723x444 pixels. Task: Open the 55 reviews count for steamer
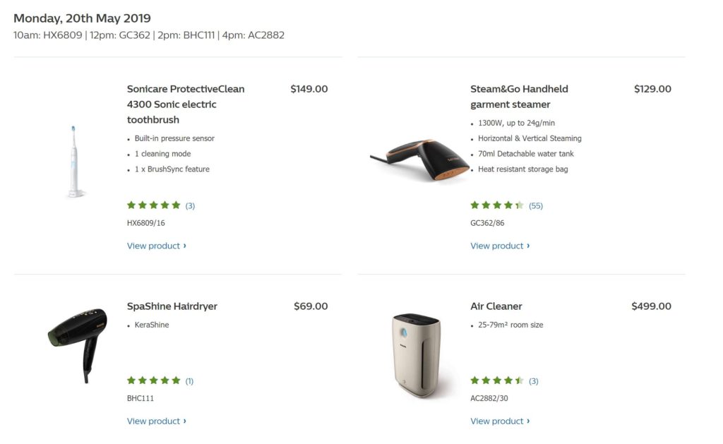tap(536, 205)
